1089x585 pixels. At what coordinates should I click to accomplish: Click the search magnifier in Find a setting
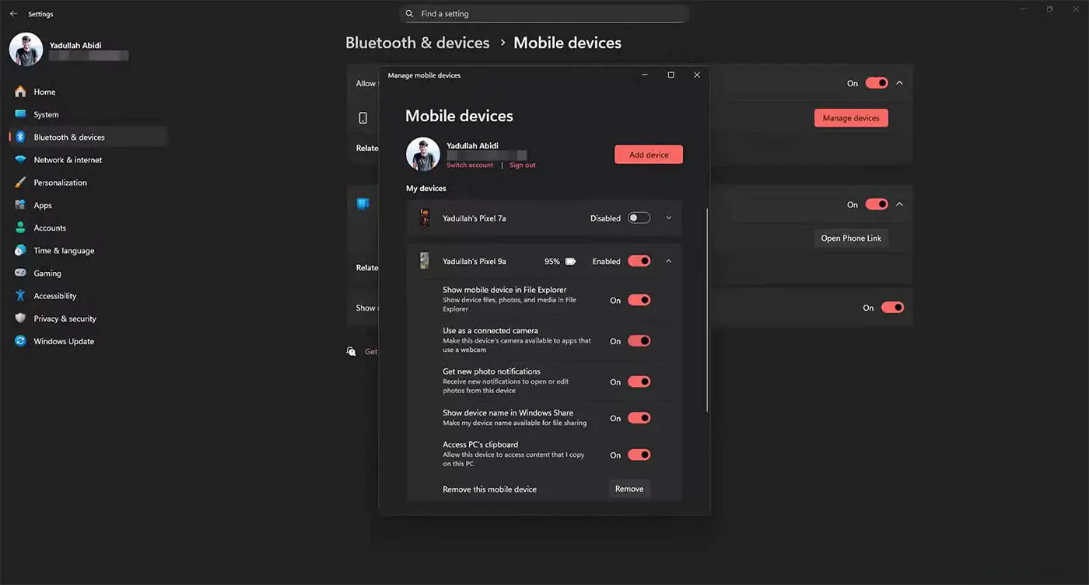tap(408, 13)
